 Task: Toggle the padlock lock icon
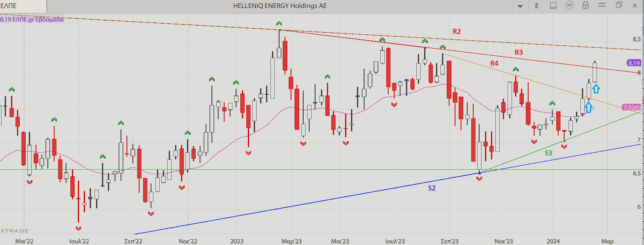(585, 5)
